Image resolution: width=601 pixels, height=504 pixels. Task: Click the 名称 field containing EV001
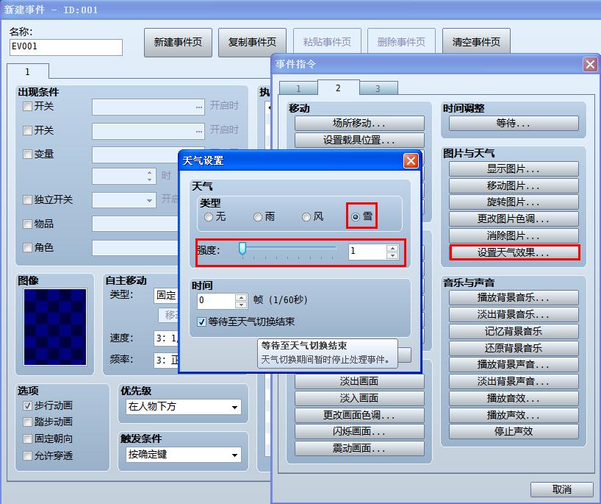pos(66,47)
